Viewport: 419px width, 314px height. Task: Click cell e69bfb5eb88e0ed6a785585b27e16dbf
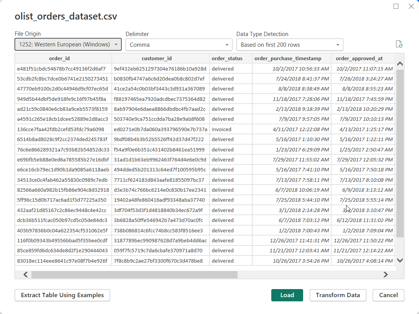[x=63, y=159]
